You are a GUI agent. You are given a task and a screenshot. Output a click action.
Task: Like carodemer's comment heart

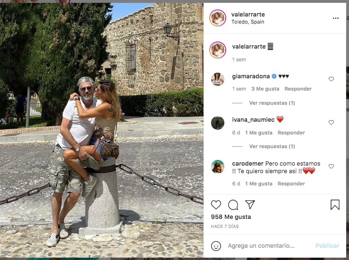pyautogui.click(x=331, y=166)
